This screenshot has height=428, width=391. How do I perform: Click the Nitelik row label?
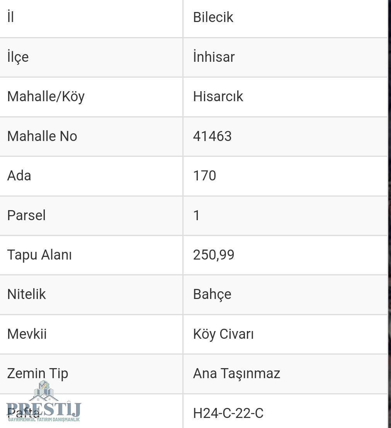tap(27, 294)
